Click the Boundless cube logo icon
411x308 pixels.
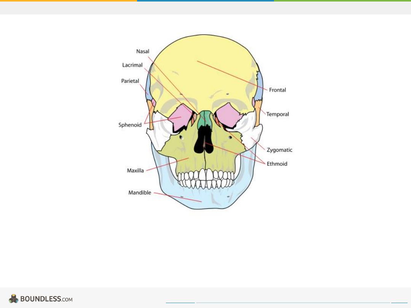(14, 299)
